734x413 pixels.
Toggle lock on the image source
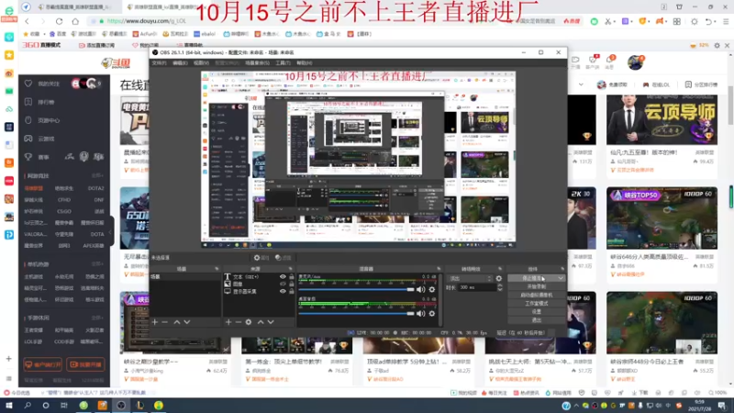click(291, 284)
